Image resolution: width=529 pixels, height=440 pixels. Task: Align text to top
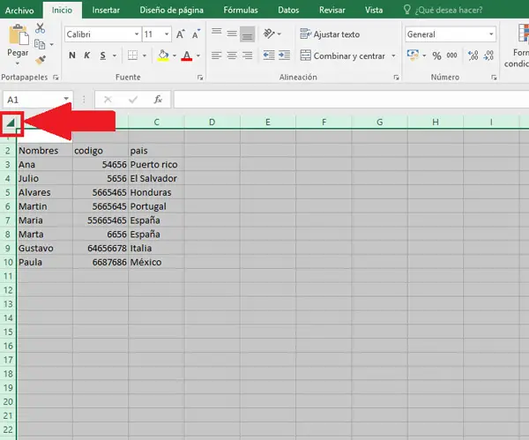(217, 33)
